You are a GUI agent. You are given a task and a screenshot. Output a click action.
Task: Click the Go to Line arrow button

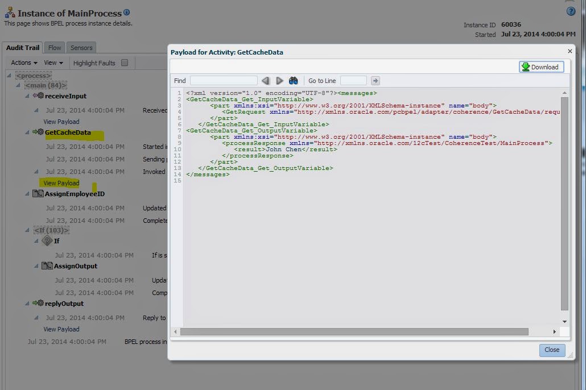375,81
